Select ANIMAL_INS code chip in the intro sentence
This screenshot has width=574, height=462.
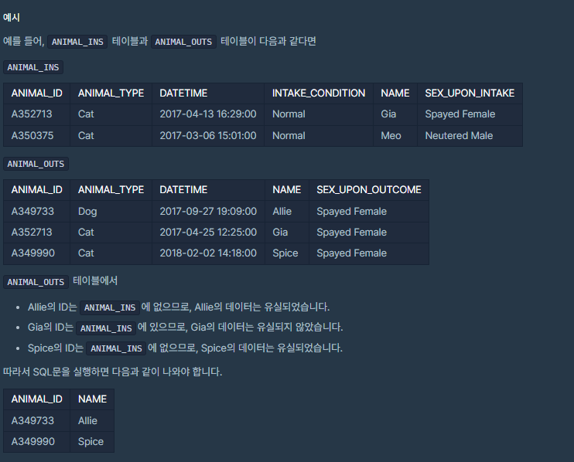[77, 42]
